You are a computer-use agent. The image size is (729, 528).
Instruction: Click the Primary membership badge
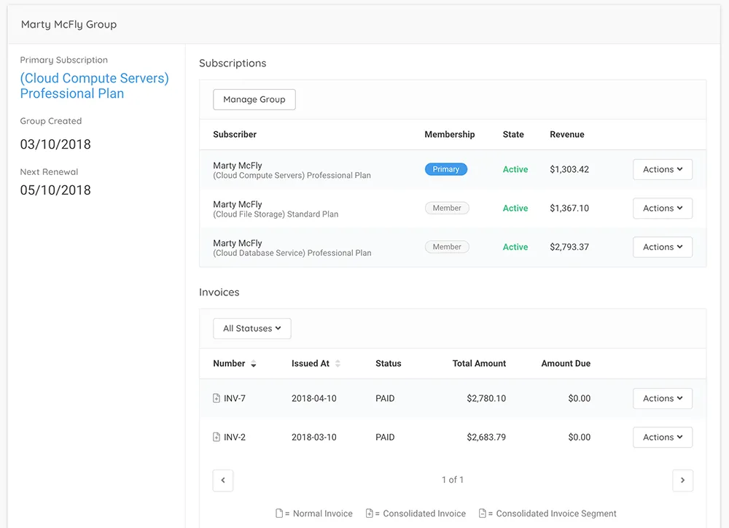(x=445, y=168)
